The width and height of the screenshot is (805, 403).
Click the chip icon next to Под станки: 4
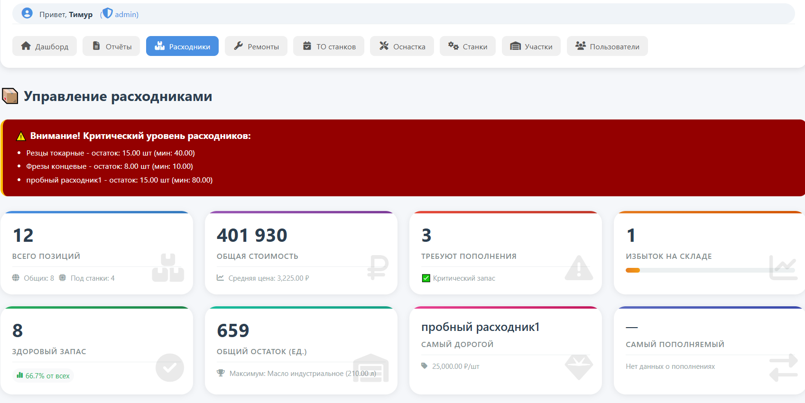pos(63,278)
